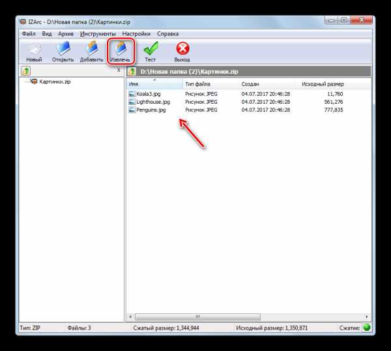The image size is (391, 351).
Task: Close the folder tree pane with the X
Action: tap(119, 70)
